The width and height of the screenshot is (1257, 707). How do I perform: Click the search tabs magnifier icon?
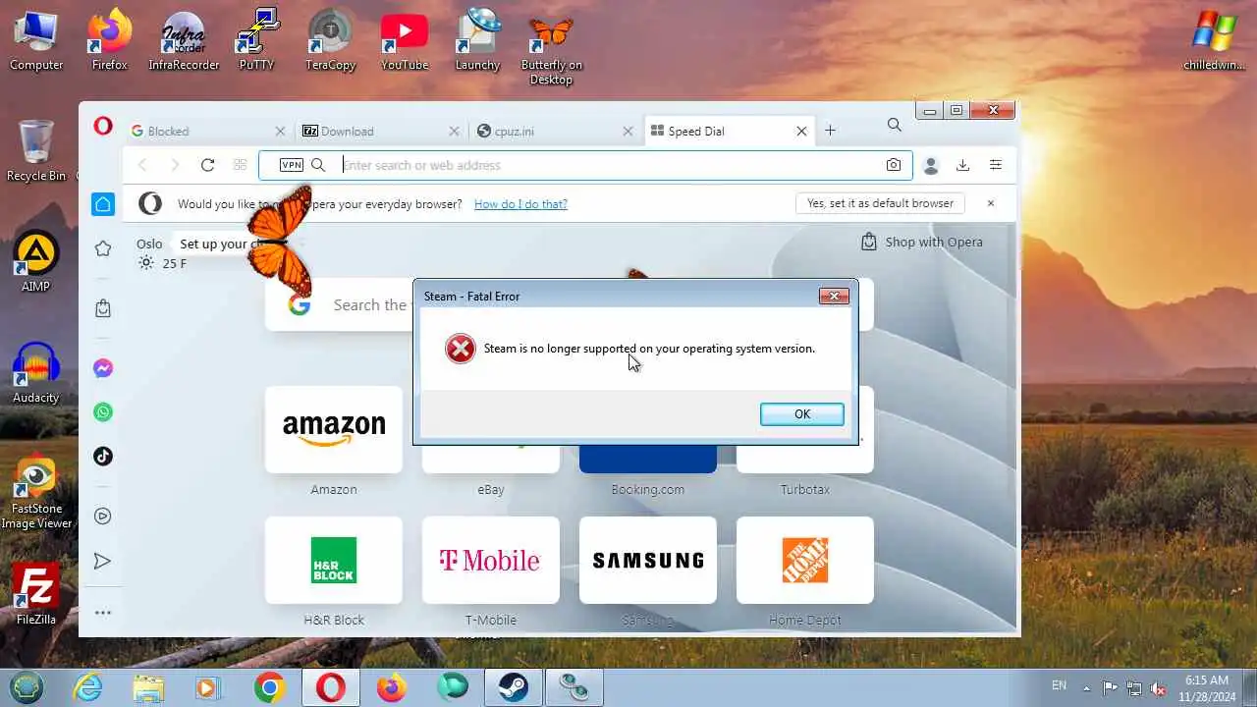tap(894, 125)
